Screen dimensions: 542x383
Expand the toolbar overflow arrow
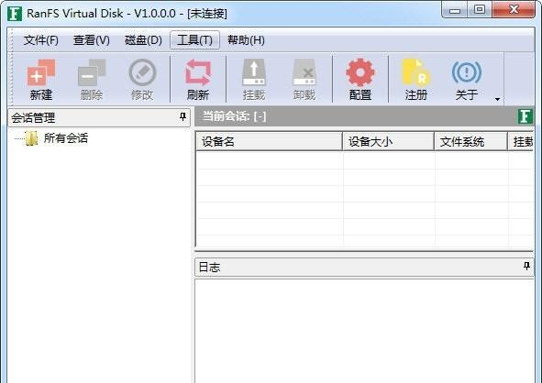click(x=497, y=99)
